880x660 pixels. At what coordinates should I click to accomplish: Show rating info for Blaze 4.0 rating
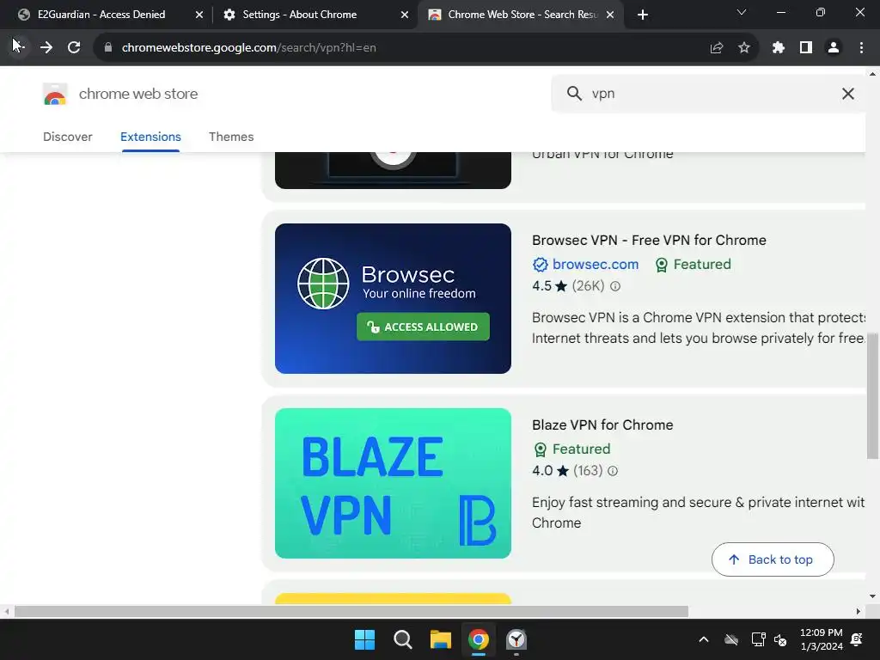coord(613,471)
